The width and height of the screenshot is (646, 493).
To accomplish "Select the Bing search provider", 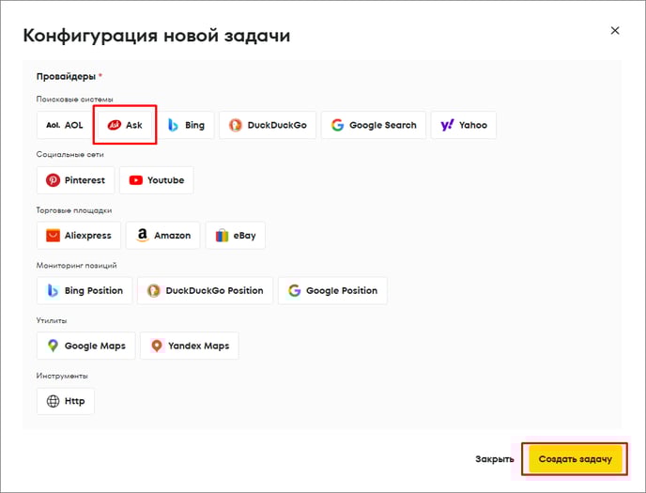I will (186, 125).
